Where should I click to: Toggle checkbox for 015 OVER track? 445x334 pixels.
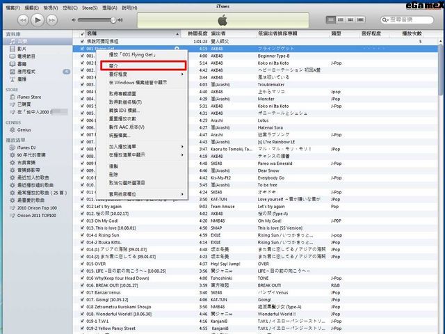82,264
